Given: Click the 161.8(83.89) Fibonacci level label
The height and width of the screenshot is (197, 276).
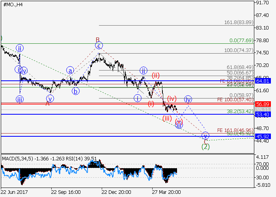Looking at the screenshot, I should pyautogui.click(x=239, y=22).
